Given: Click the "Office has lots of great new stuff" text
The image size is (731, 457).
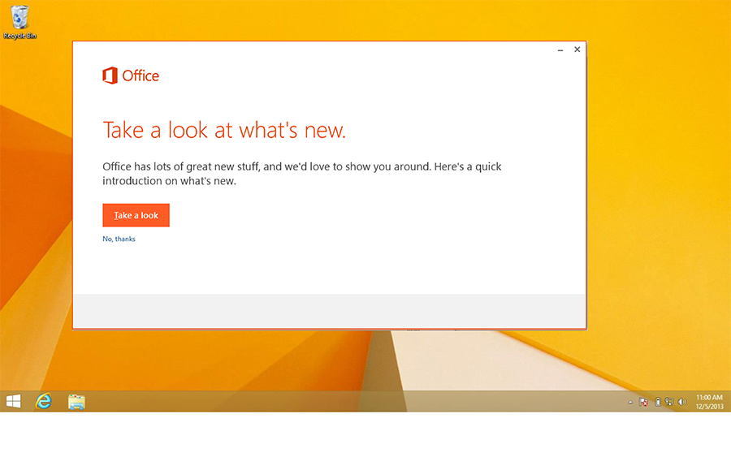Looking at the screenshot, I should point(302,174).
